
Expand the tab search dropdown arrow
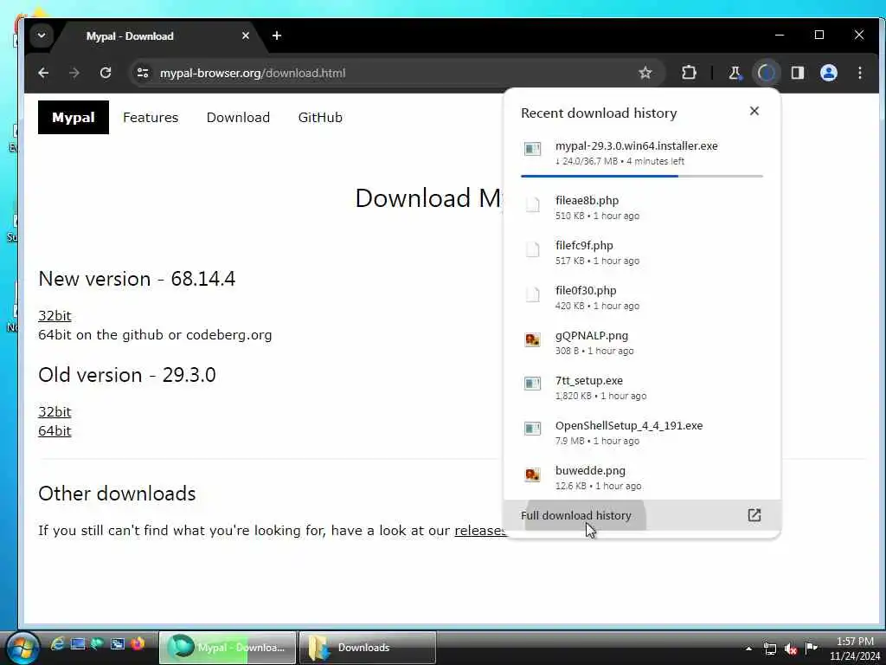(42, 36)
